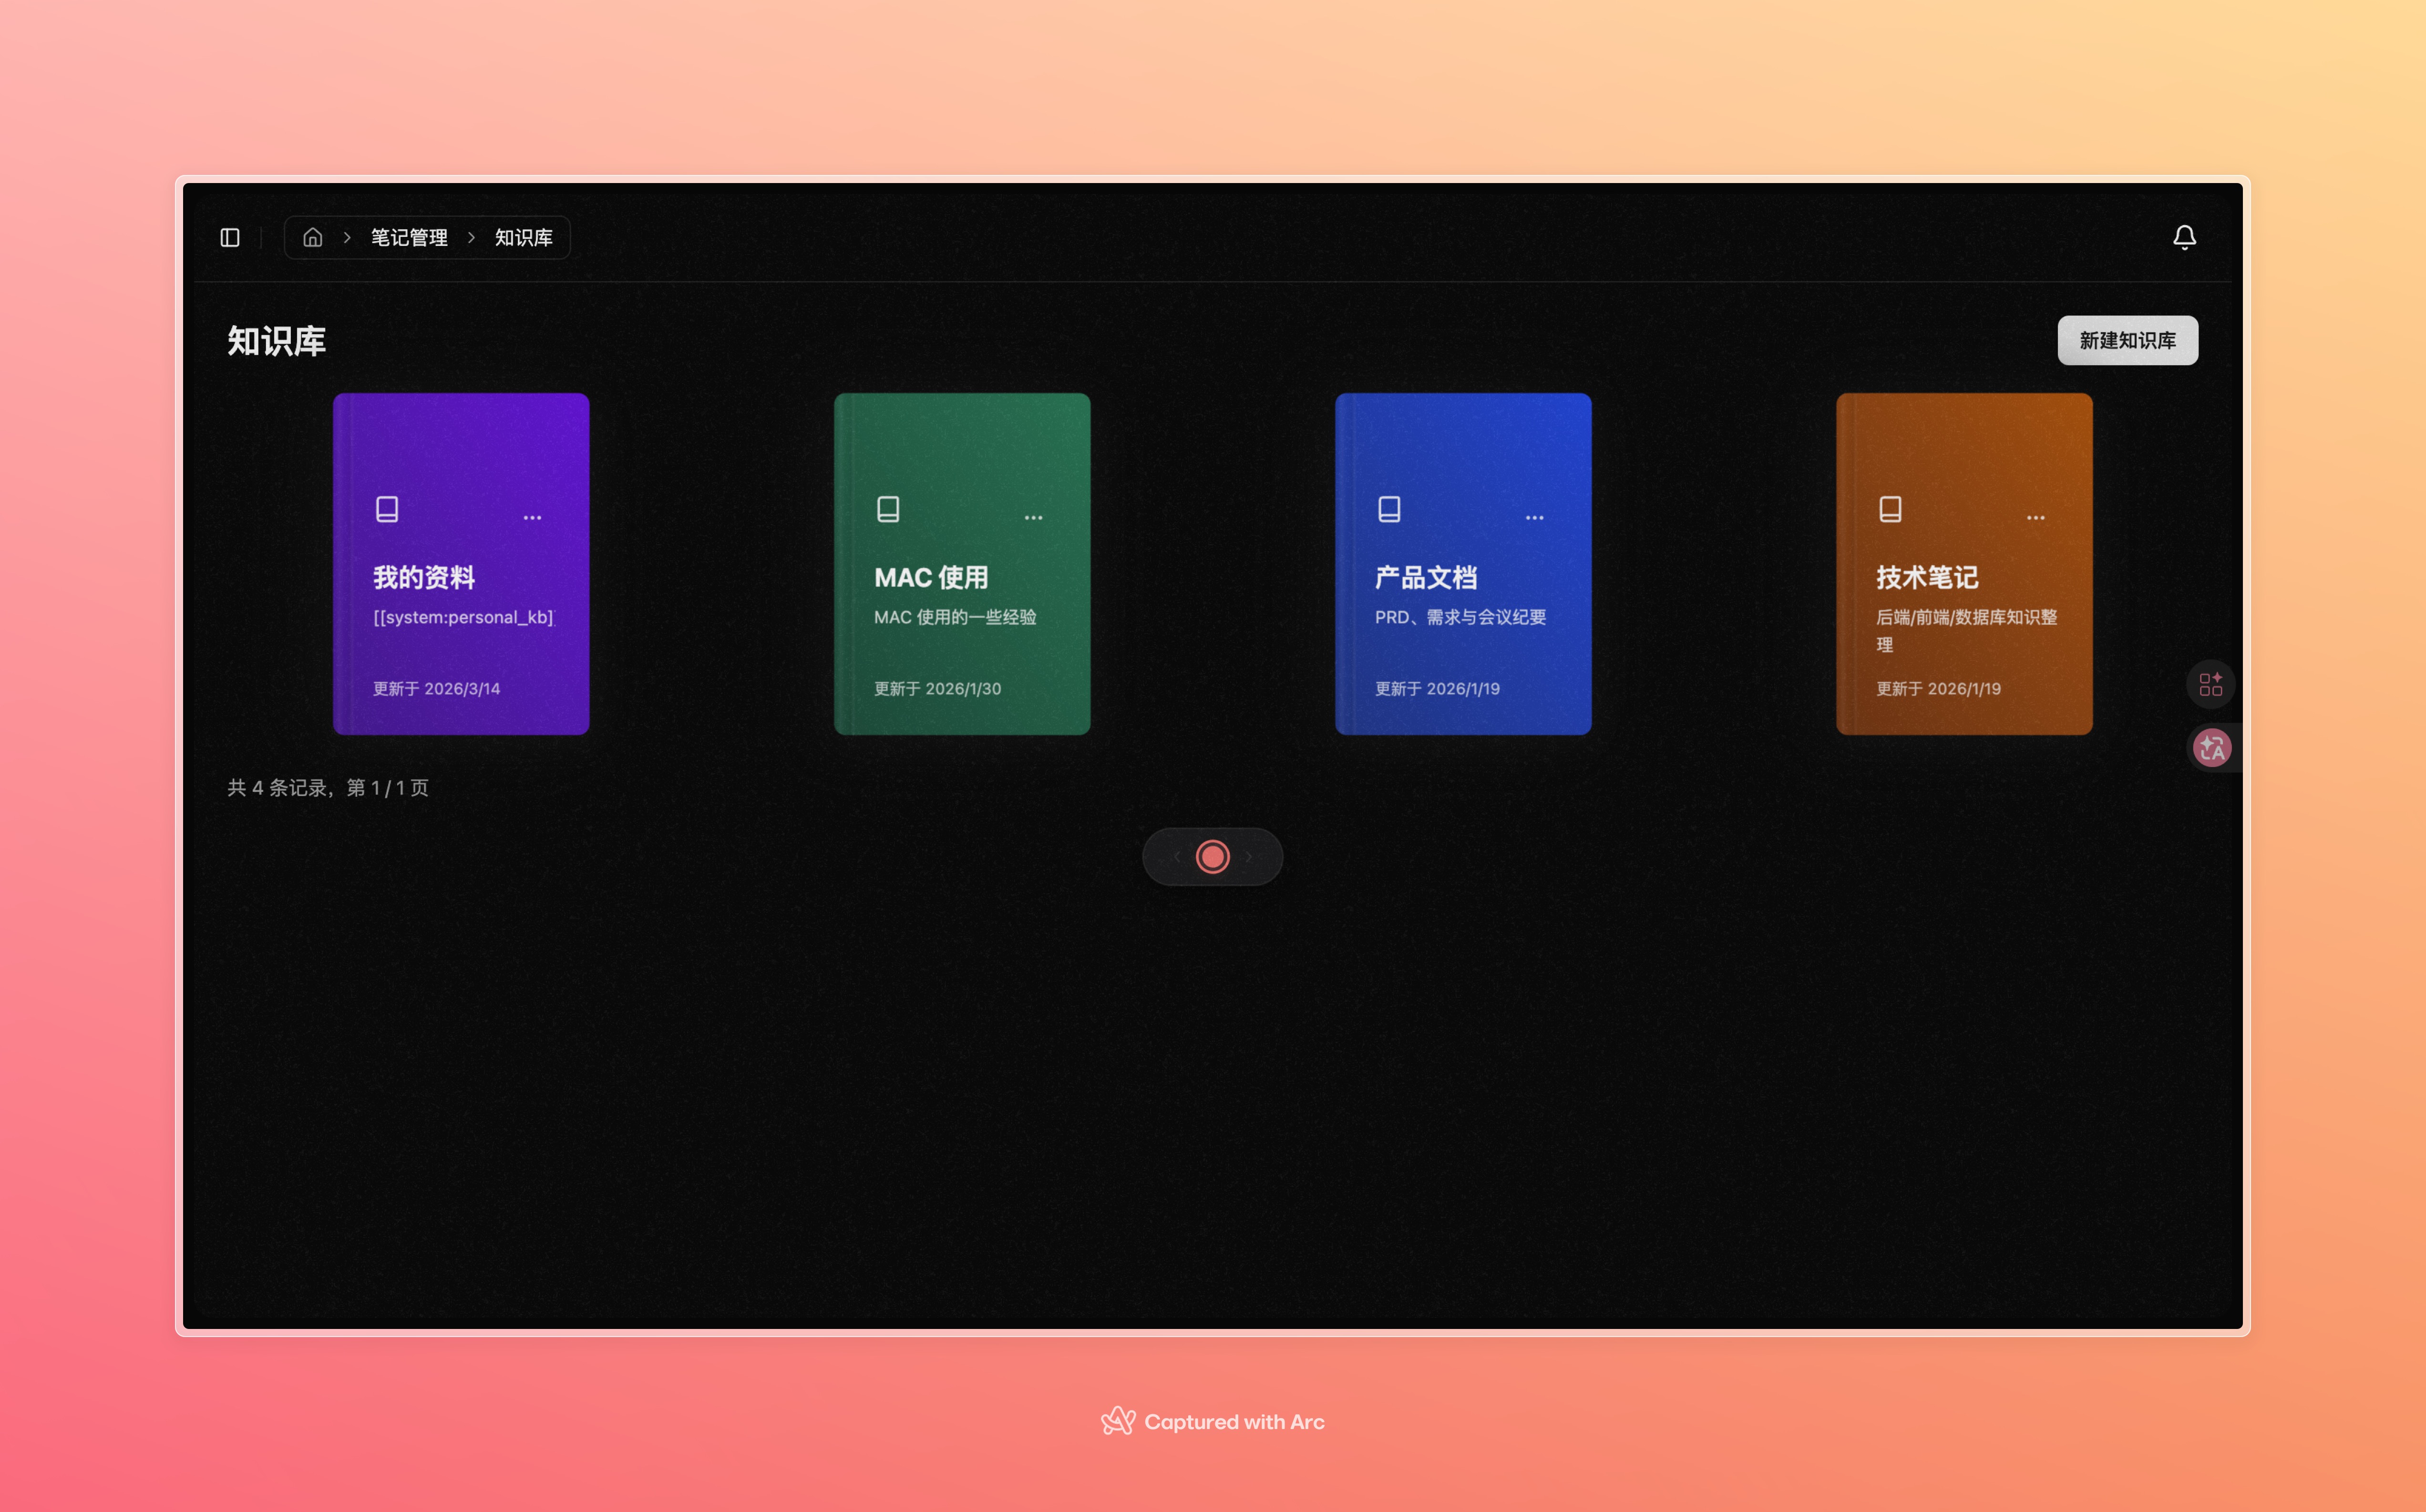Click the red current-page indicator dot
Viewport: 2426px width, 1512px height.
[1212, 856]
